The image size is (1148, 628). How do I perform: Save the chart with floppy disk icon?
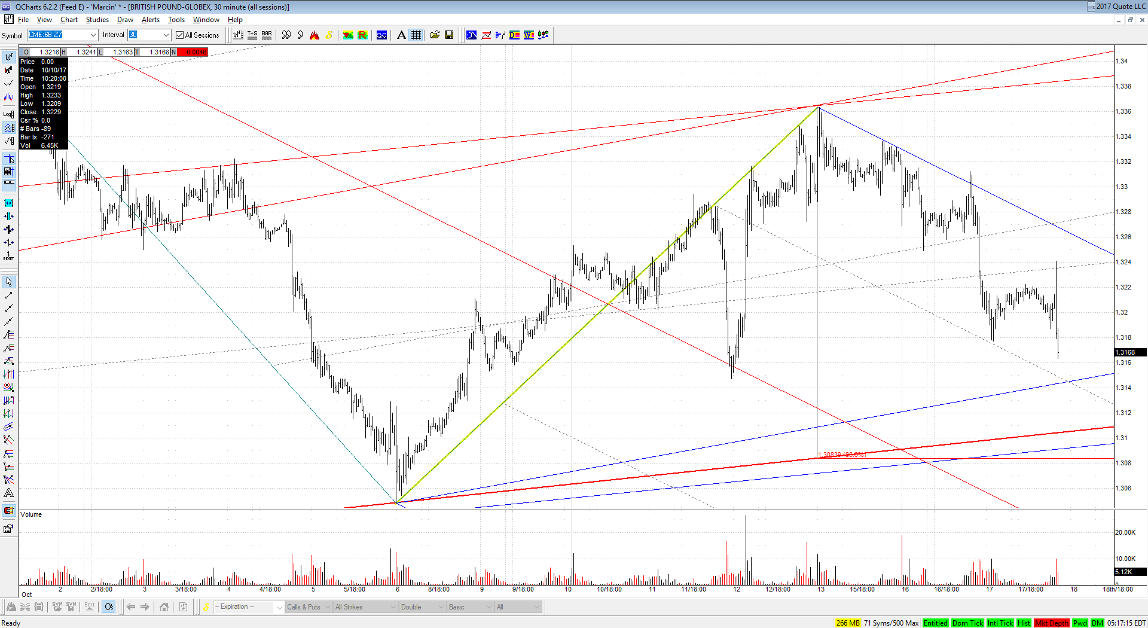click(449, 35)
